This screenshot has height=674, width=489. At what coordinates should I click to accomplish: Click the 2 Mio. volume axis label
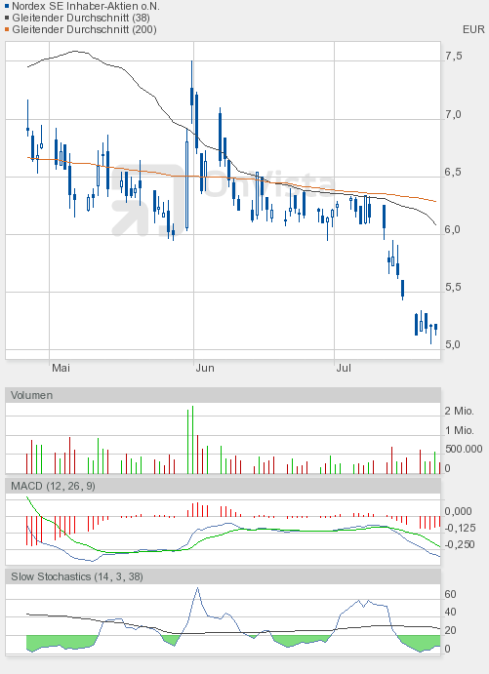[x=459, y=411]
